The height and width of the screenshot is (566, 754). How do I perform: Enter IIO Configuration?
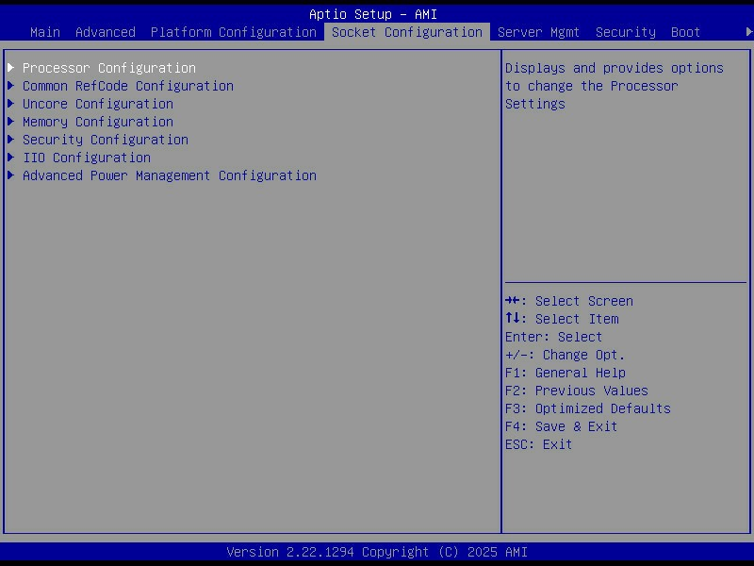tap(87, 158)
